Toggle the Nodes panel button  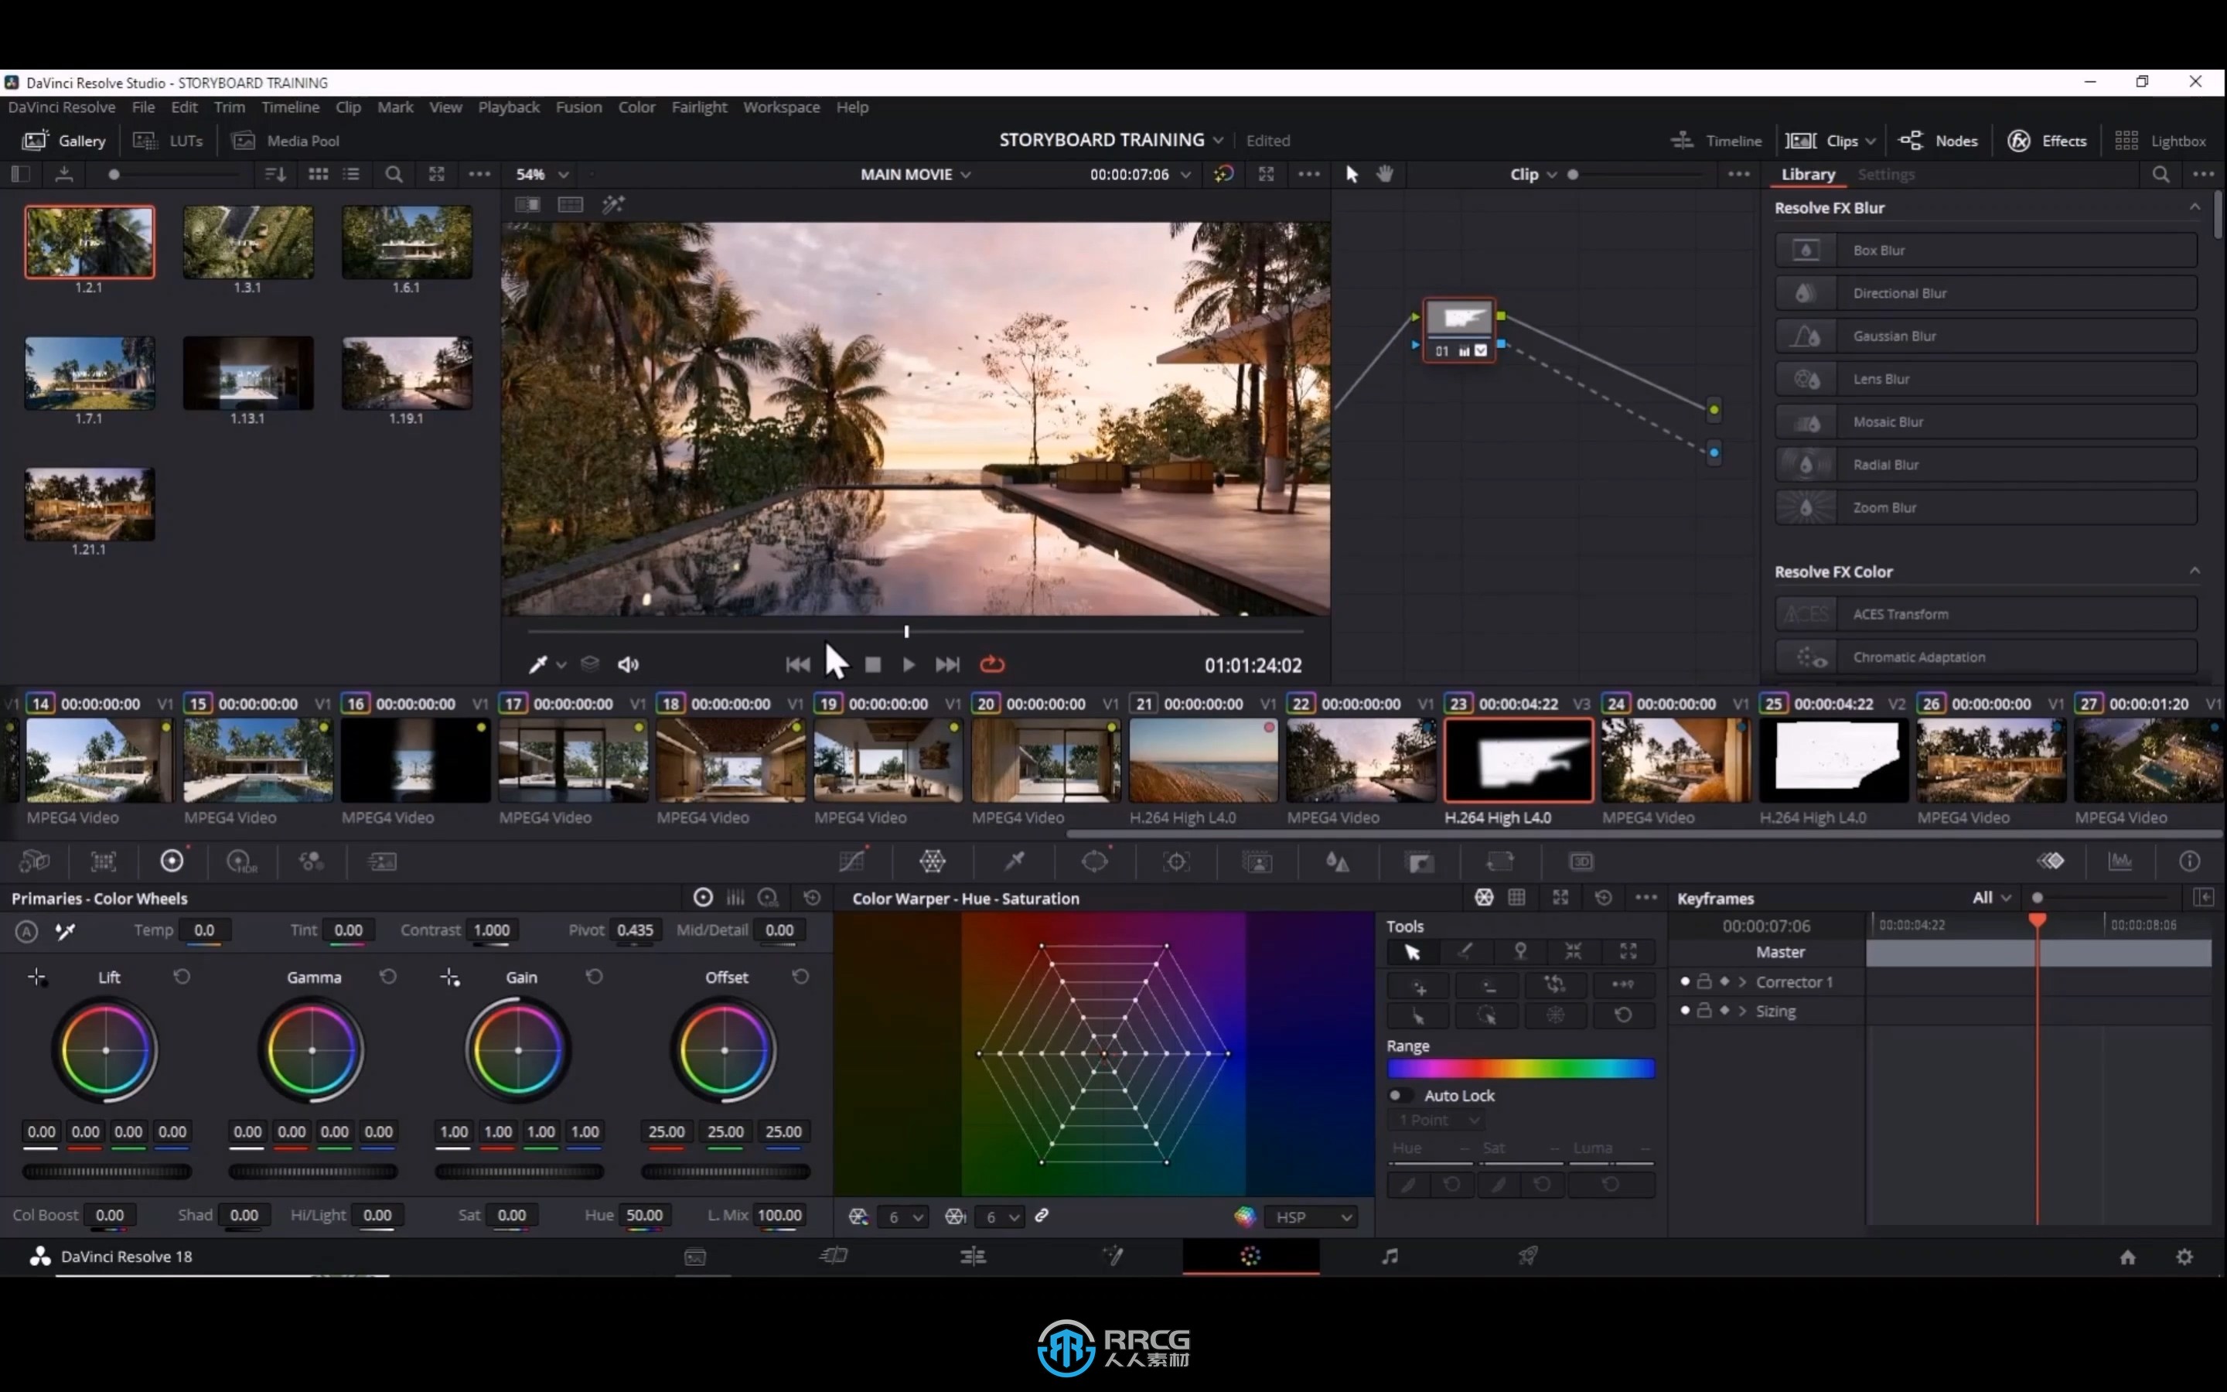(x=1938, y=141)
